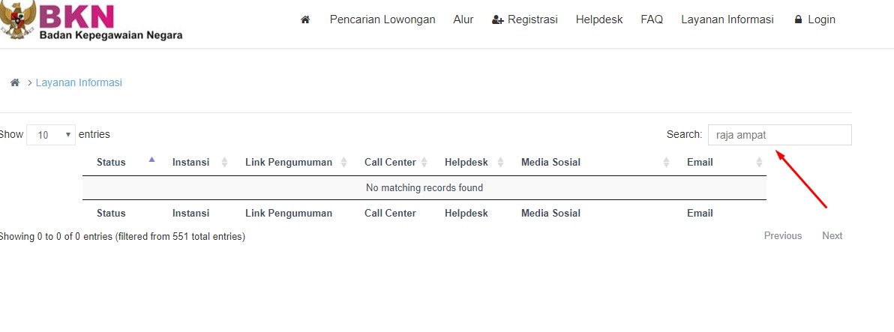This screenshot has height=332, width=894.
Task: Open the FAQ menu item
Action: coord(652,19)
